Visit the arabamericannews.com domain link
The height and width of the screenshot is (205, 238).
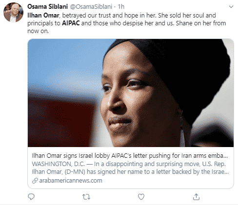[71, 181]
